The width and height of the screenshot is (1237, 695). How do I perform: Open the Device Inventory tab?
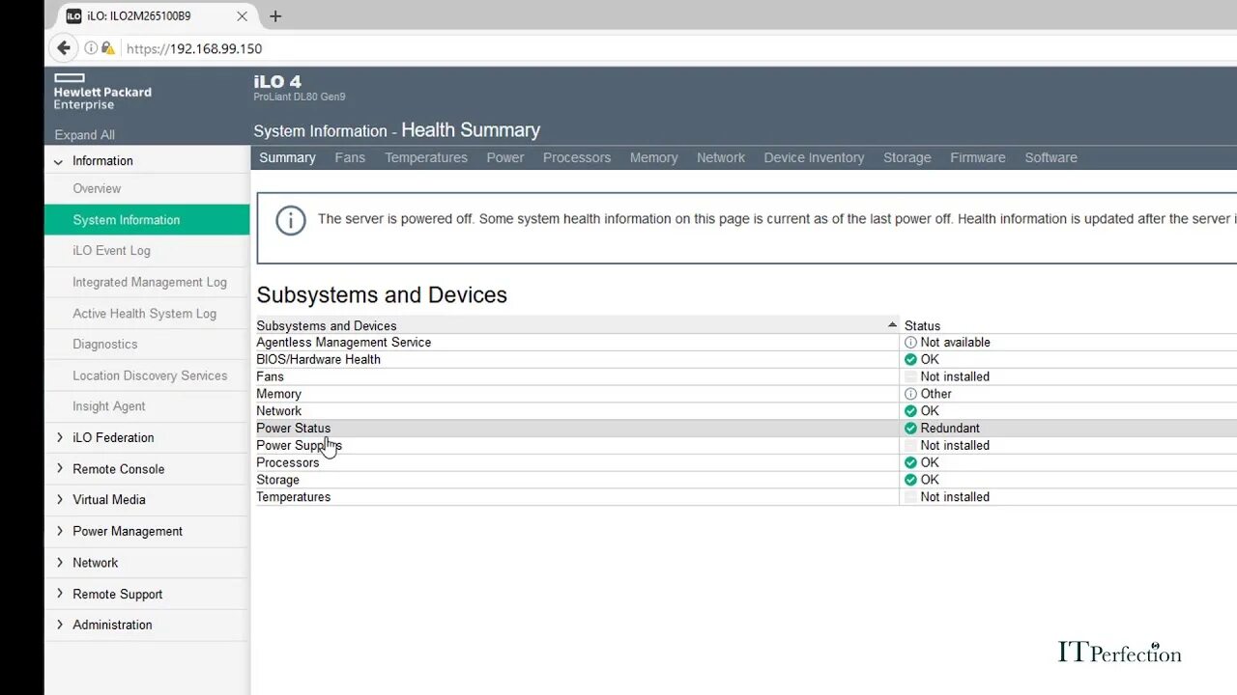tap(814, 157)
